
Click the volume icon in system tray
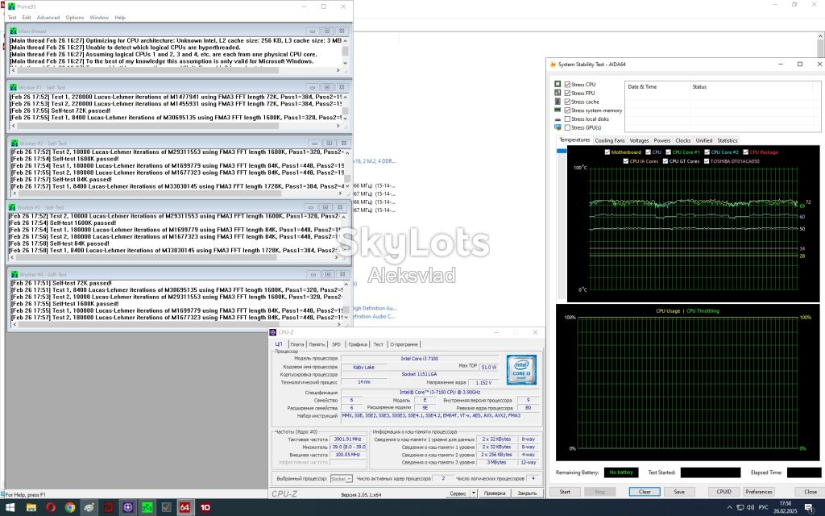[x=750, y=508]
